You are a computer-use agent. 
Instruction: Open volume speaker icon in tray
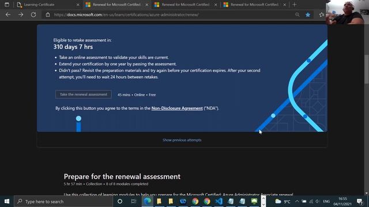click(318, 201)
